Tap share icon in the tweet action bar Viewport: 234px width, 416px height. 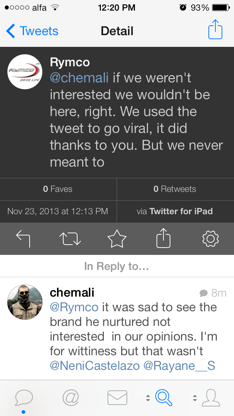click(164, 238)
